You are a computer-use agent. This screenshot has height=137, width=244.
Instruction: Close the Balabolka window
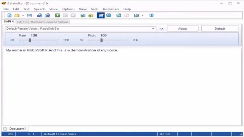[x=238, y=3]
